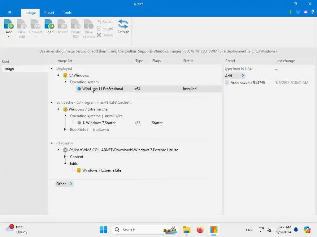This screenshot has width=317, height=237.
Task: Collapse the Operating system node under C:\Windows
Action: pos(65,82)
